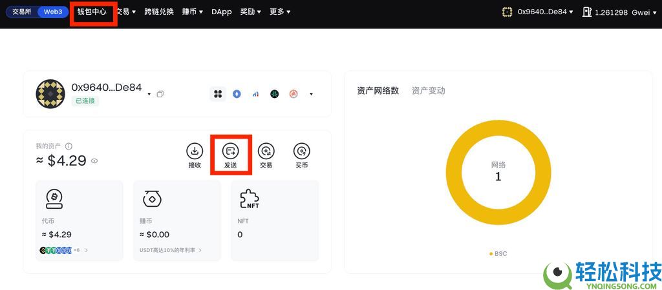Viewport: 662px width, 290px height.
Task: Switch to the 资产网络数 tab
Action: point(378,90)
